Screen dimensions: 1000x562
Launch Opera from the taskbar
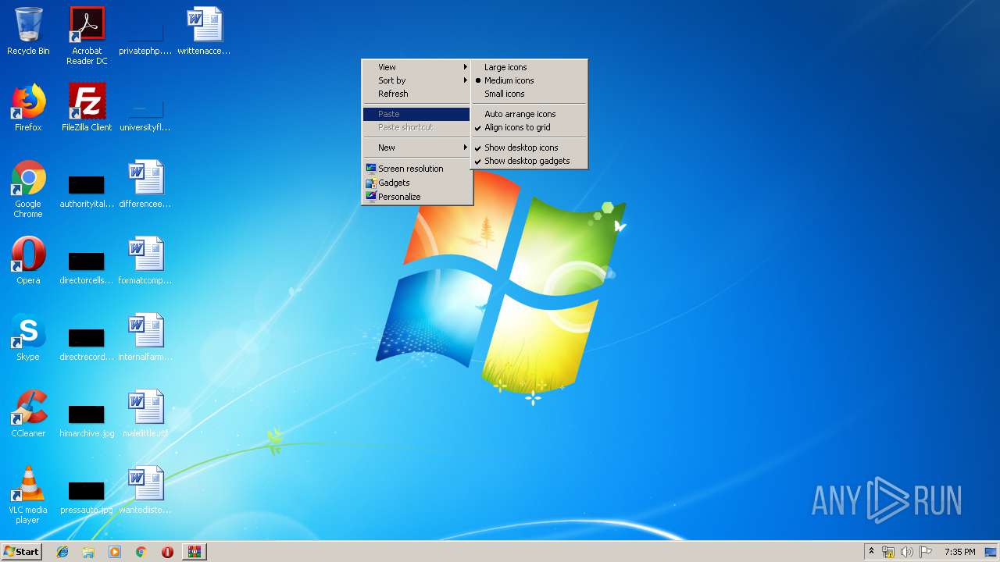pyautogui.click(x=167, y=552)
